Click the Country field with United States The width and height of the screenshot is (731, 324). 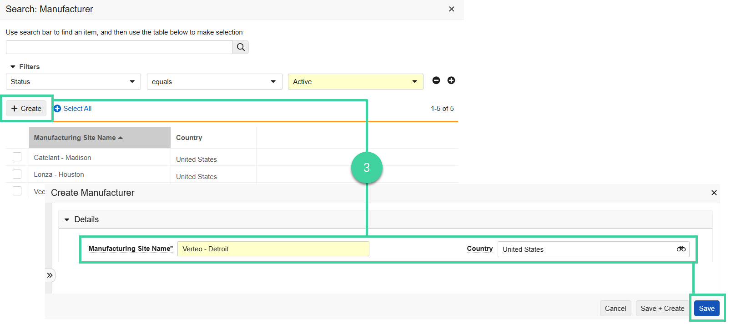pyautogui.click(x=593, y=249)
